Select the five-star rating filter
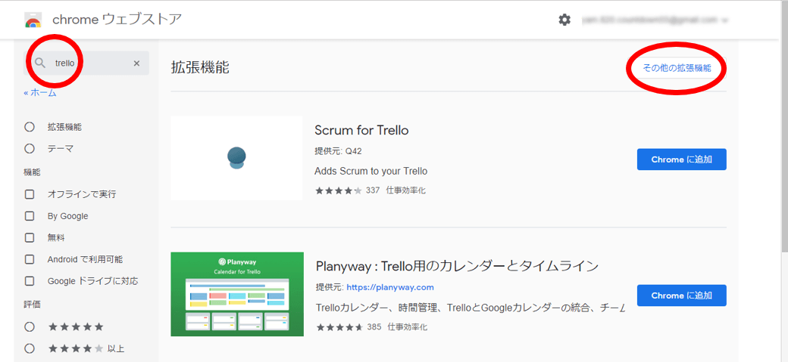The image size is (788, 362). click(30, 327)
